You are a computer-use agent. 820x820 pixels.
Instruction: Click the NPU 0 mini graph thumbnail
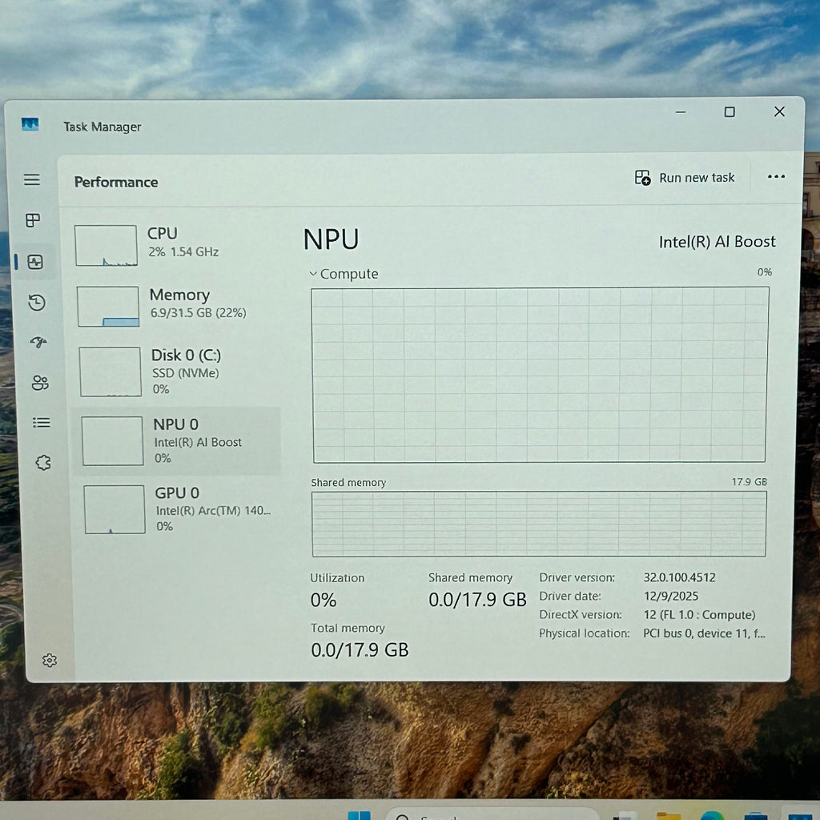point(112,441)
